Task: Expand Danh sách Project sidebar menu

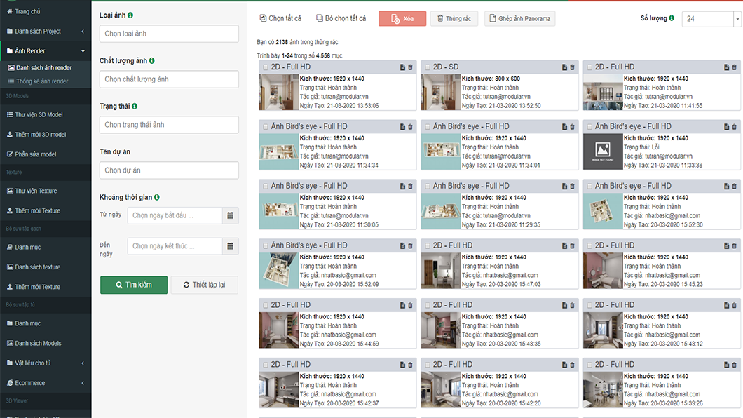Action: pyautogui.click(x=45, y=32)
